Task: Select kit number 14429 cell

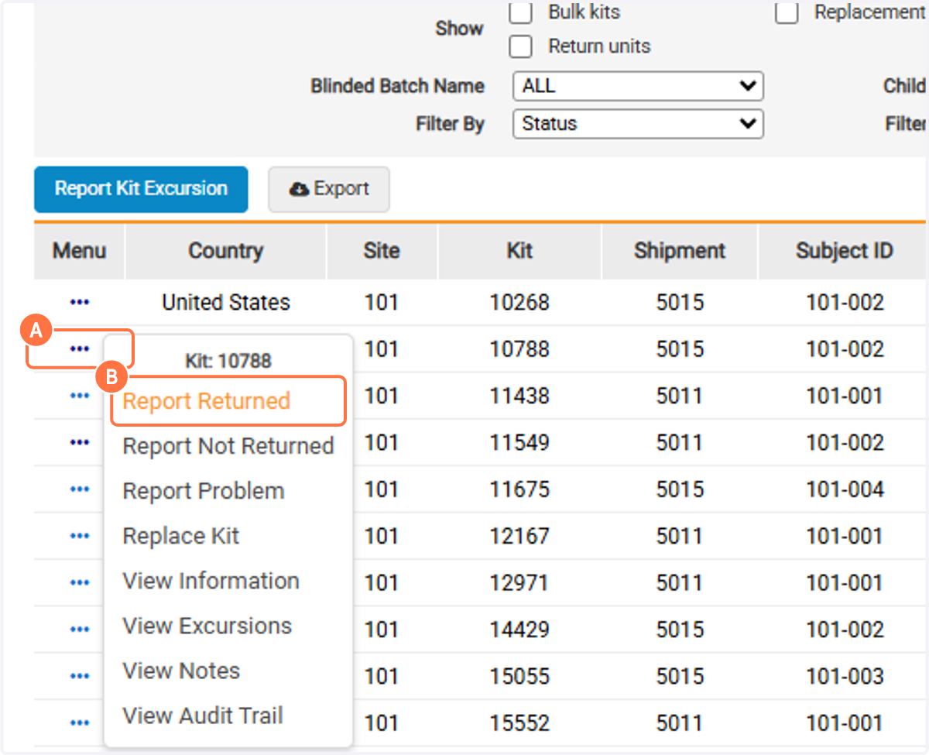Action: click(519, 630)
